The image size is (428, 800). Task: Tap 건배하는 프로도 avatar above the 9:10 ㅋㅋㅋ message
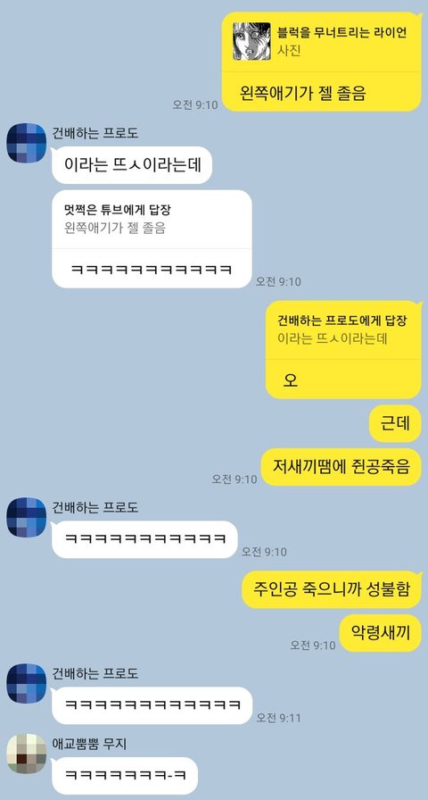(27, 517)
